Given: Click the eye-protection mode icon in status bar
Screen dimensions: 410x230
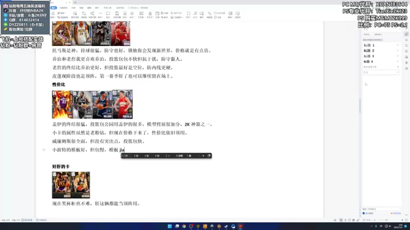Looking at the screenshot, I should 335,220.
